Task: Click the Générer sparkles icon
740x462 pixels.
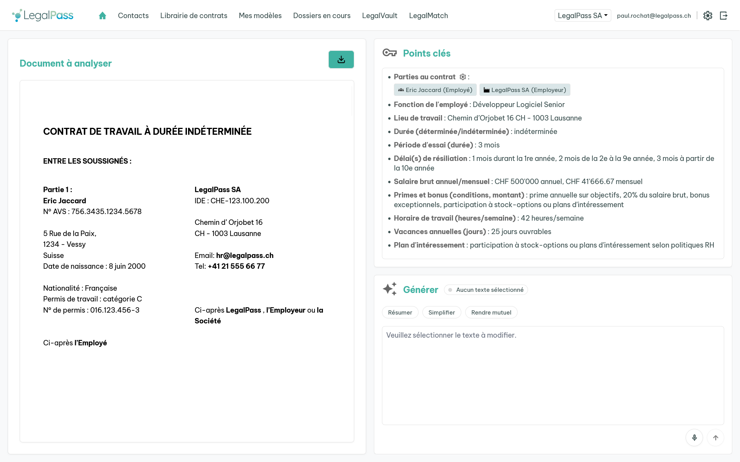Action: 390,289
